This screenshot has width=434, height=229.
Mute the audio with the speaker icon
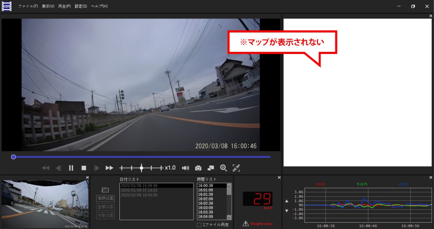point(185,168)
